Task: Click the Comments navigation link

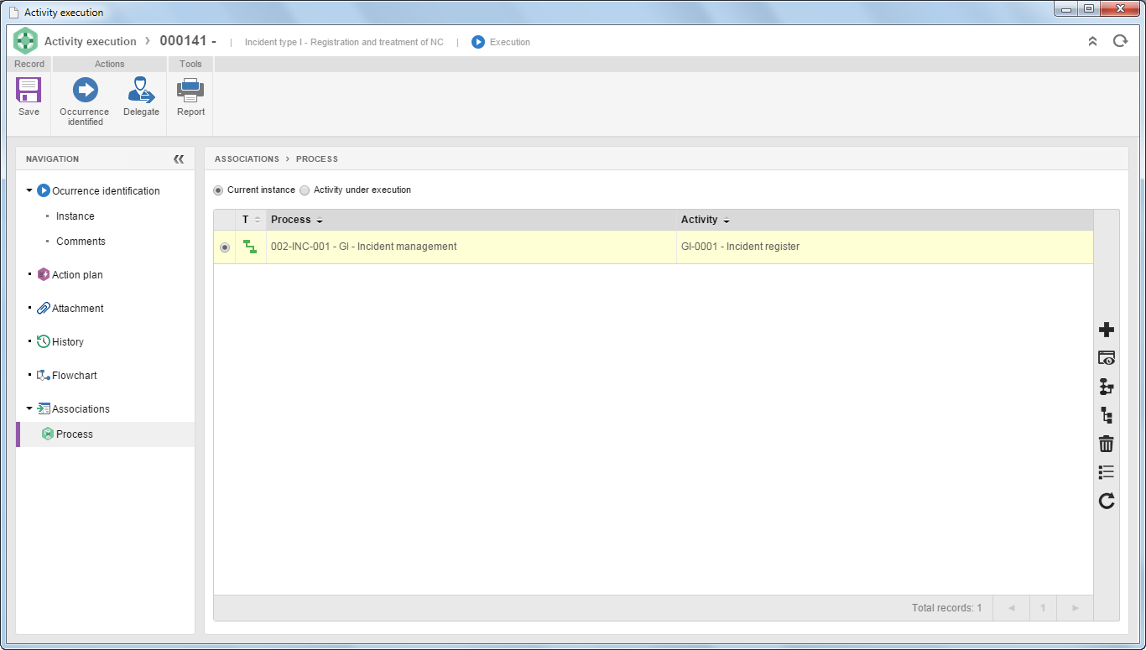Action: tap(81, 242)
